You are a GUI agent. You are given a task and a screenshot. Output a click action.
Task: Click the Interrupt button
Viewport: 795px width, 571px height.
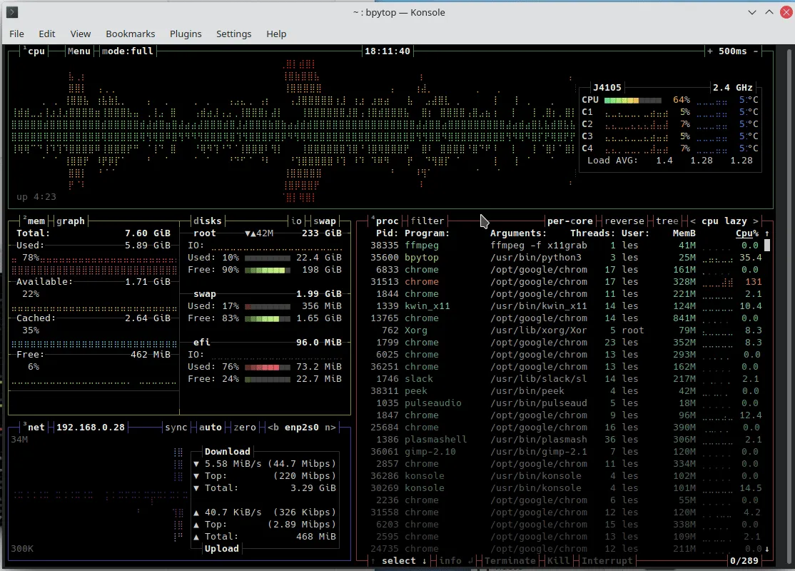607,561
